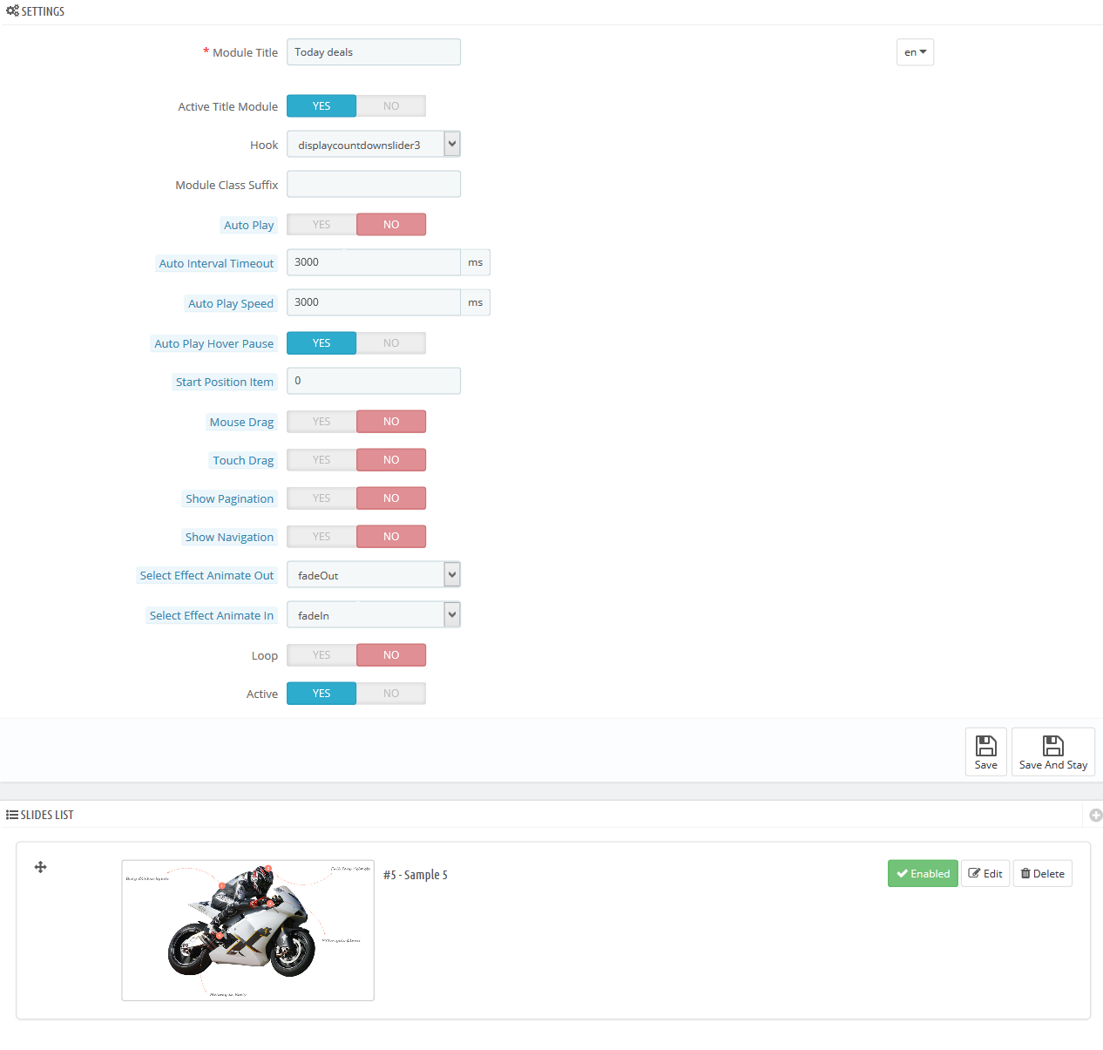Image resolution: width=1103 pixels, height=1050 pixels.
Task: Expand the Select Effect Animate Out dropdown
Action: point(373,575)
